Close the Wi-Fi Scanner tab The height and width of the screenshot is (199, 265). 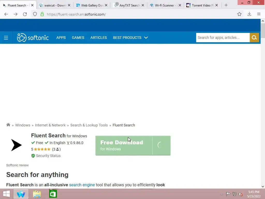click(180, 5)
